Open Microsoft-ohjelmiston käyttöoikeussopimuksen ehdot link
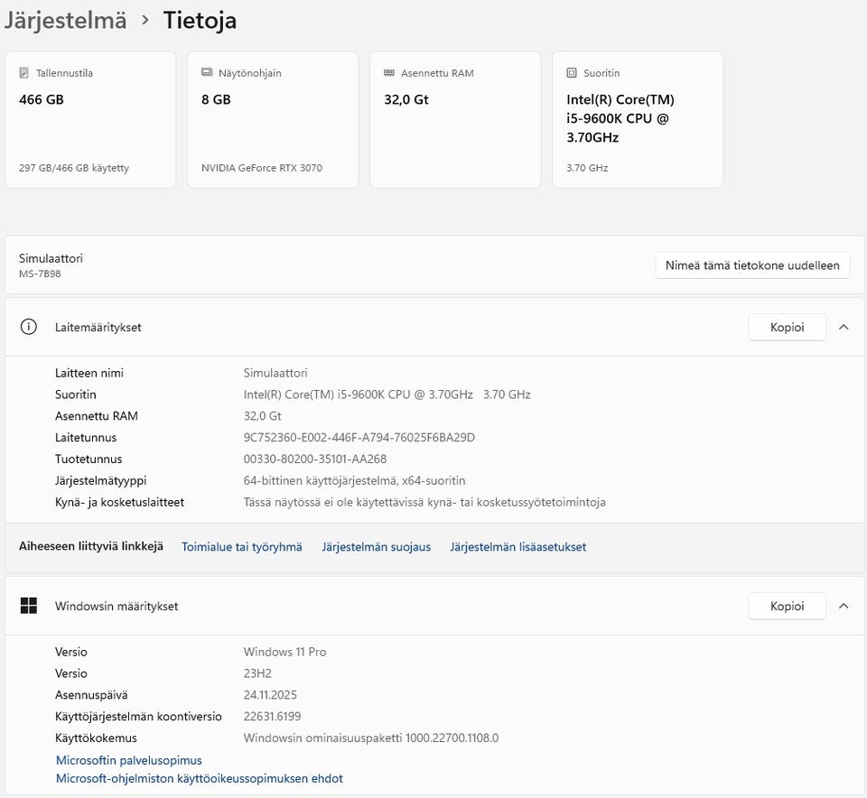Screen dimensions: 867x798 pyautogui.click(x=199, y=779)
